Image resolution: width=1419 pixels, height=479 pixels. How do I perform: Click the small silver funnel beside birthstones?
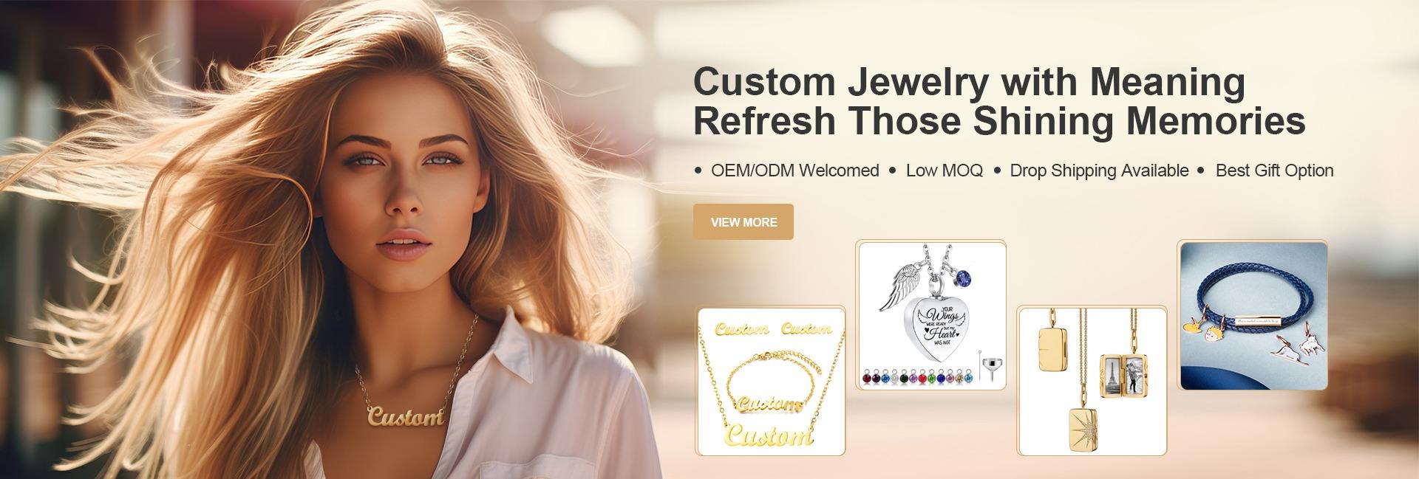990,366
